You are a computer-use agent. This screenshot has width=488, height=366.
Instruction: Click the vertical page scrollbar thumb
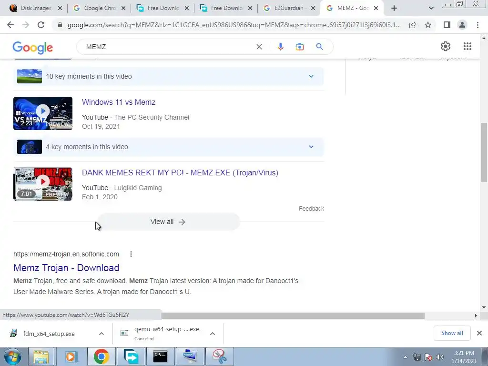click(484, 152)
